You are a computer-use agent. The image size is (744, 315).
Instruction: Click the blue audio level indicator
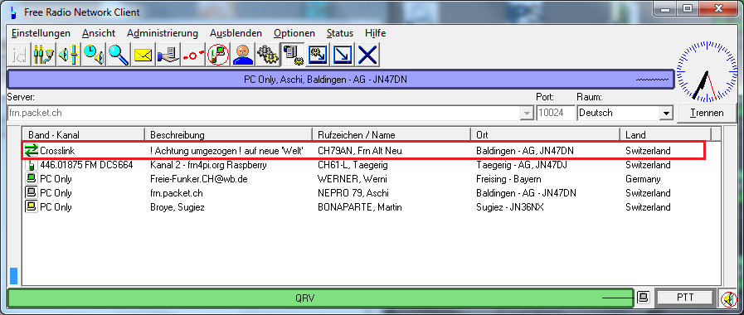point(14,276)
